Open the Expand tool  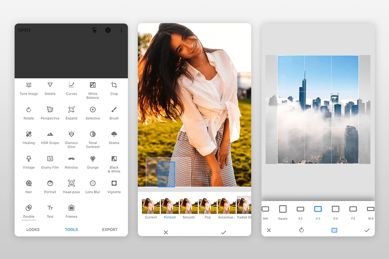point(71,113)
